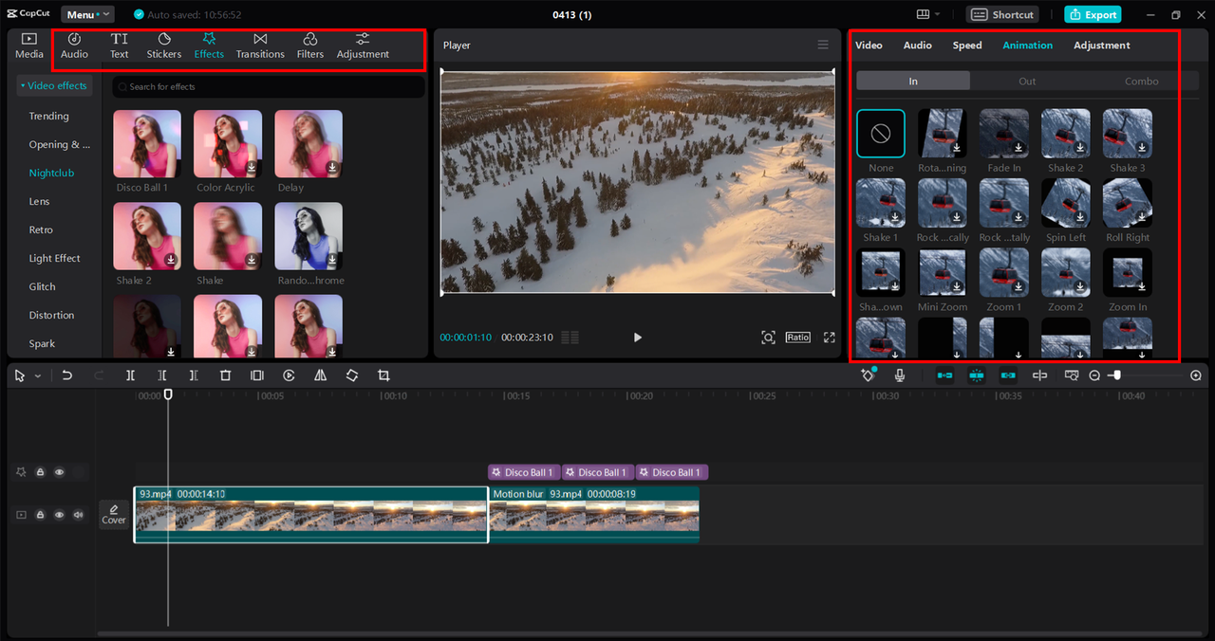Open the Shortcut button

coord(1002,14)
